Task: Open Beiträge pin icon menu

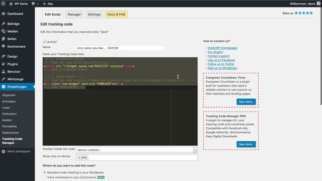Action: tap(4, 24)
